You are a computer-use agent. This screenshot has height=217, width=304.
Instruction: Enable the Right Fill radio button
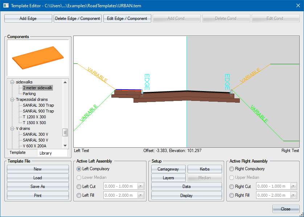click(x=232, y=195)
